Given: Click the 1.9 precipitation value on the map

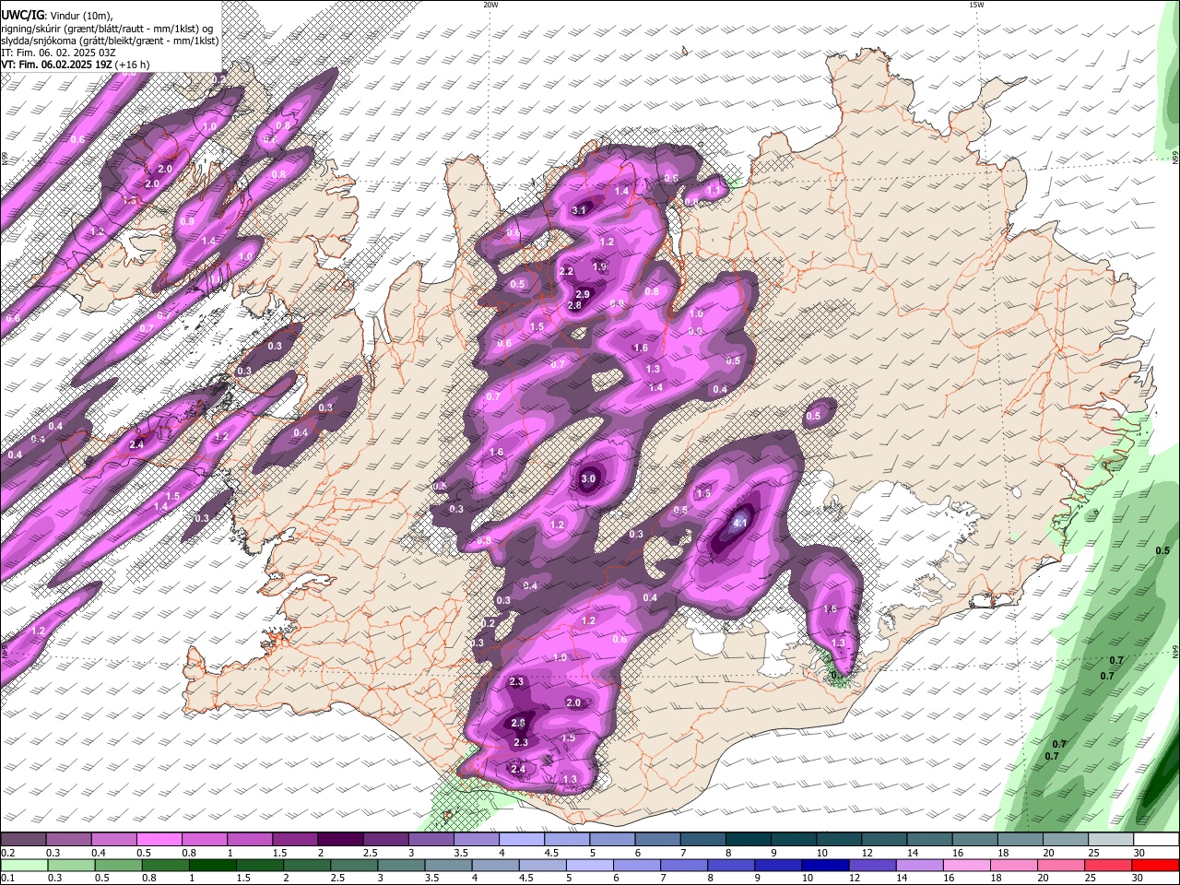Looking at the screenshot, I should [599, 266].
